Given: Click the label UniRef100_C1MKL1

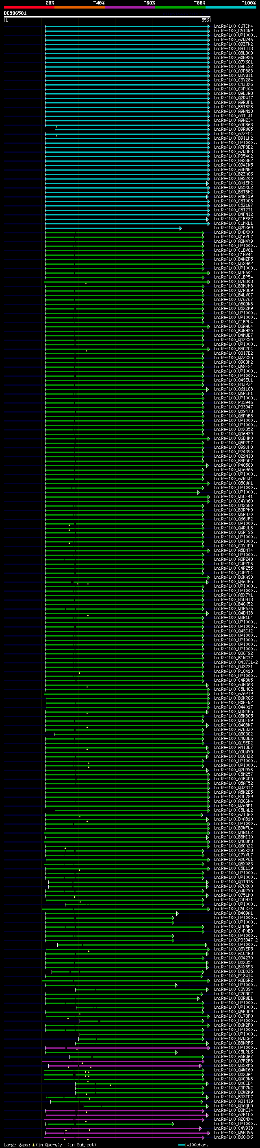Looking at the screenshot, I should click(233, 223).
